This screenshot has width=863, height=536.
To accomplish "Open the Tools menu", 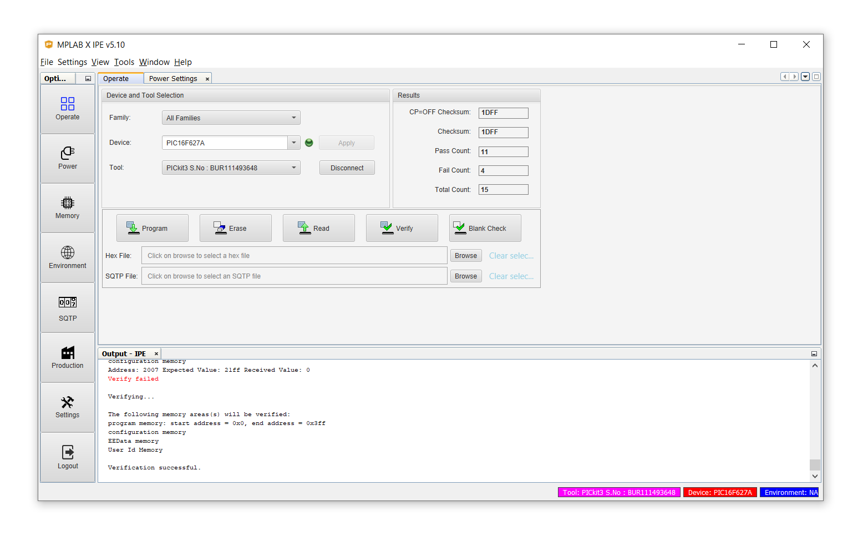I will 124,62.
